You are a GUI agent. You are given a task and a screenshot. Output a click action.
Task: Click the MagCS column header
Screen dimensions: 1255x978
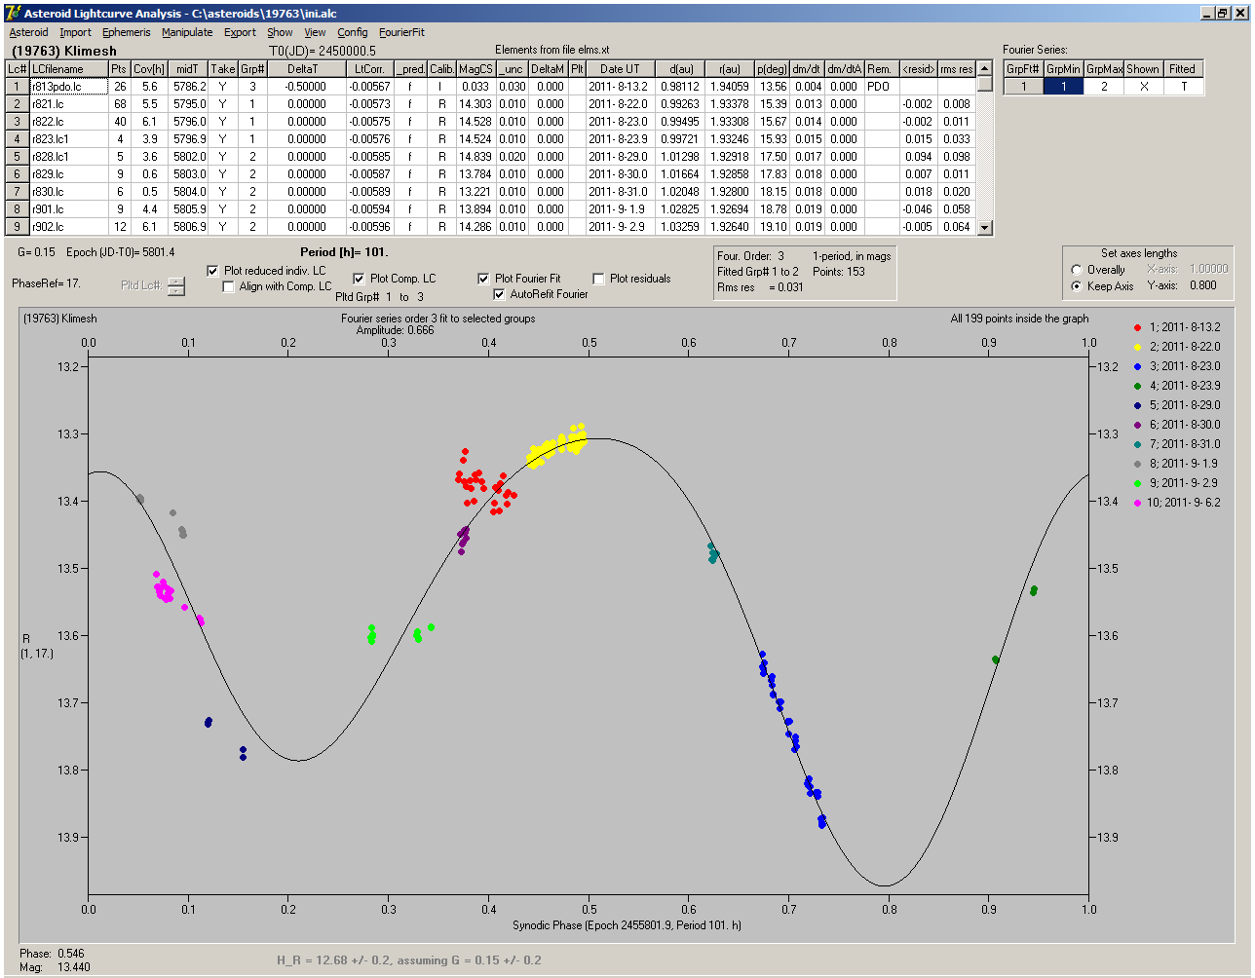click(475, 69)
